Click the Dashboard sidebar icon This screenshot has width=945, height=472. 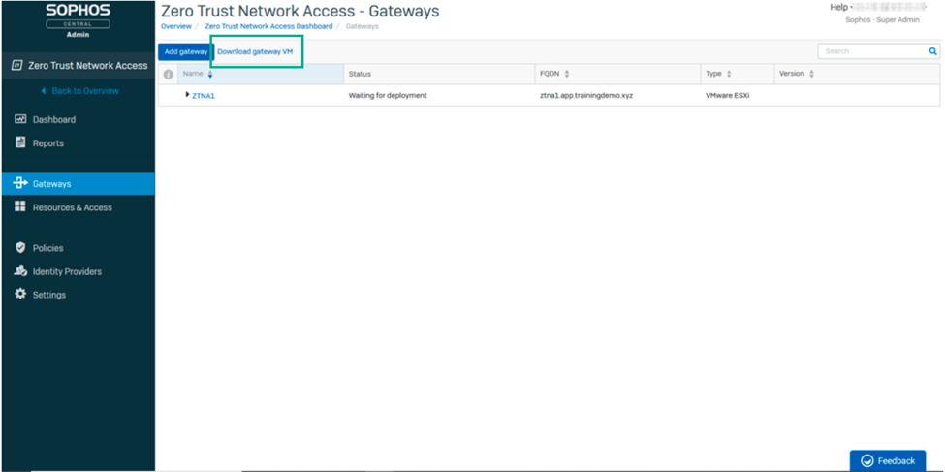coord(20,119)
